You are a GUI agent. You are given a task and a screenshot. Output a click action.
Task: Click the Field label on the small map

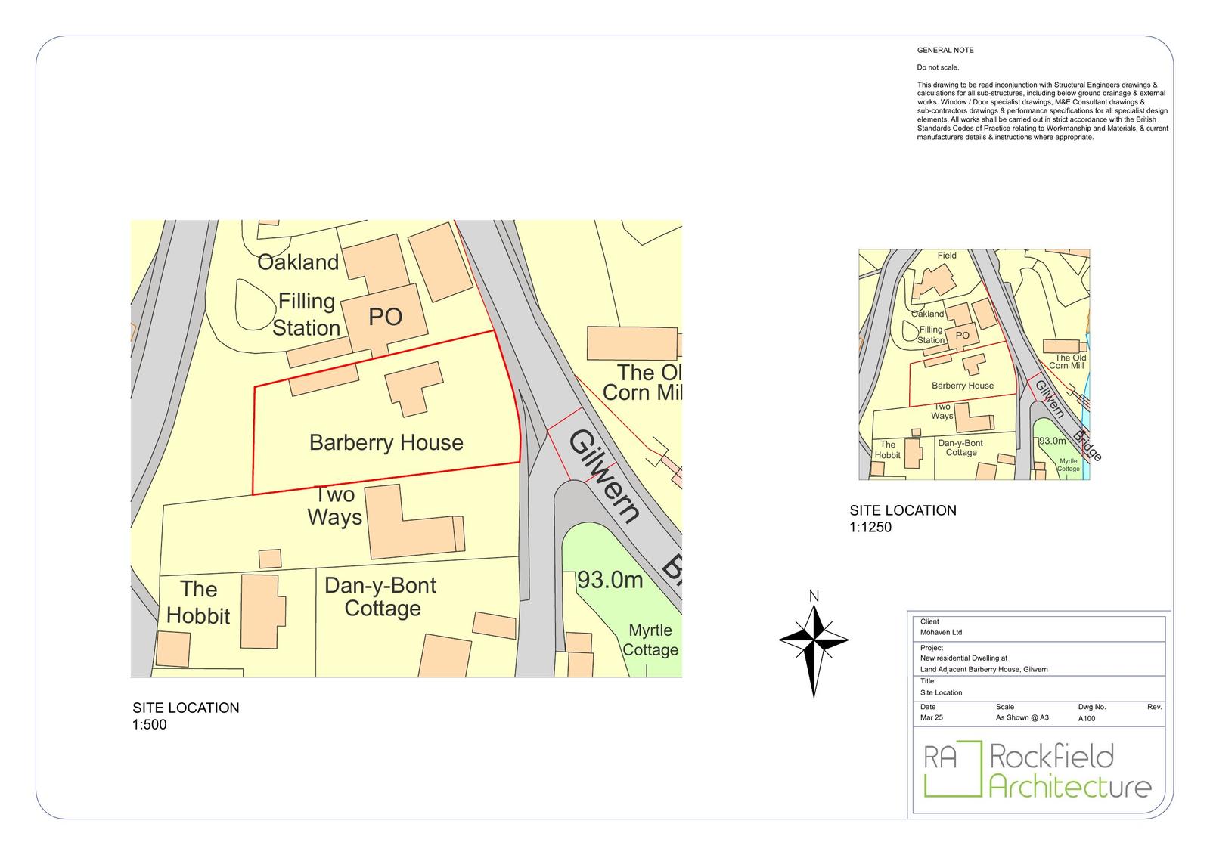(947, 256)
